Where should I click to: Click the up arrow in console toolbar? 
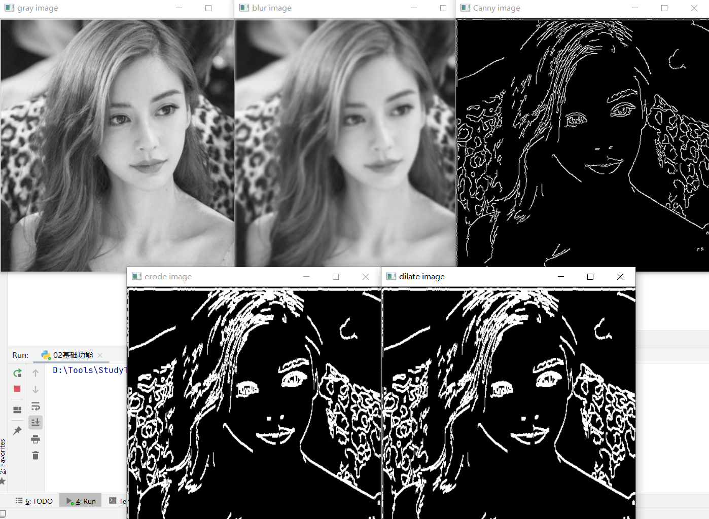coord(36,373)
